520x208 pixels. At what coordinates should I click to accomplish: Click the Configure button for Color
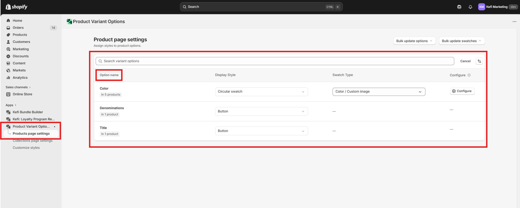(462, 91)
